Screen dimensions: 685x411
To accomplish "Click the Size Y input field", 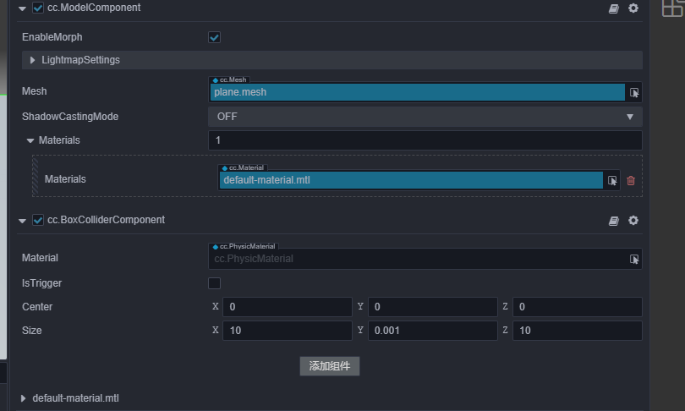I will click(431, 331).
